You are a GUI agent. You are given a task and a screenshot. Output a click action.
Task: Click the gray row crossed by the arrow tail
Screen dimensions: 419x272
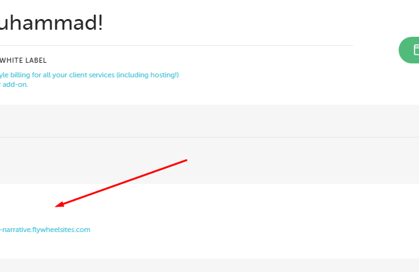coord(209,160)
